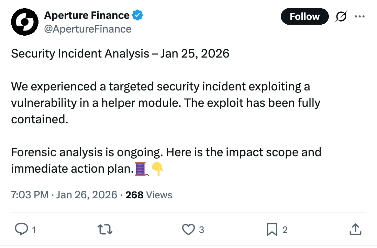Click the blue verified checkmark badge
377x248 pixels.
tap(138, 15)
